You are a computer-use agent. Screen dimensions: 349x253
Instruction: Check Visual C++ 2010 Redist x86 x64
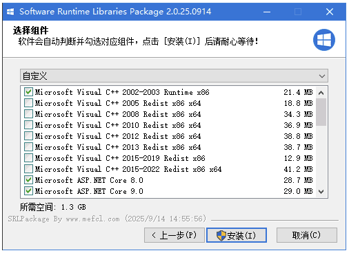[28, 125]
